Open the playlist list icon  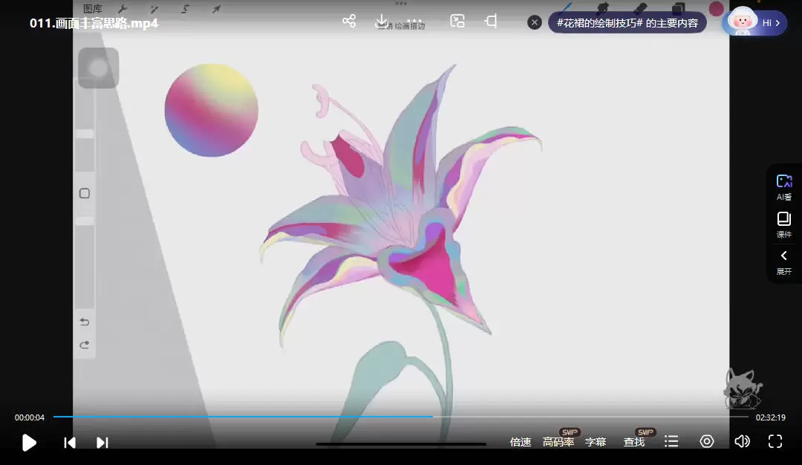671,441
